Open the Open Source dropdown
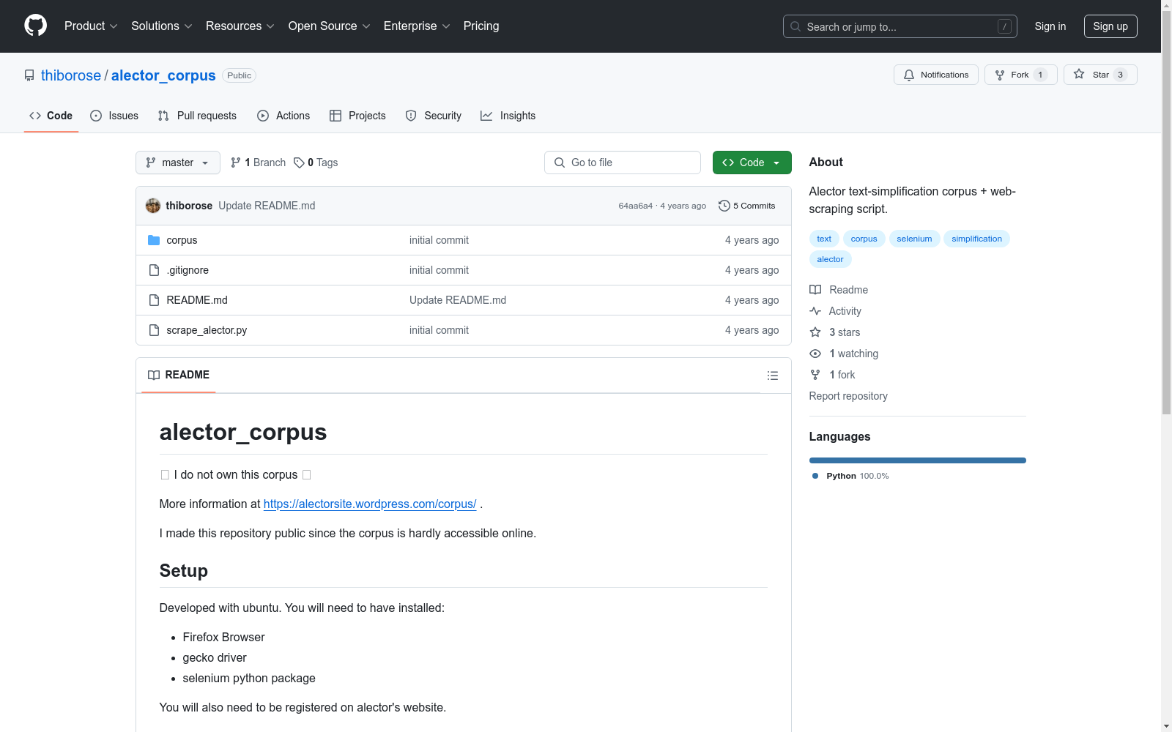1172x732 pixels. (330, 26)
